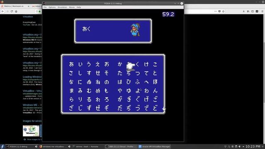Viewport: 265px width, 149px height.
Task: Switch to the OBS taskbar entry
Action: tap(120, 147)
